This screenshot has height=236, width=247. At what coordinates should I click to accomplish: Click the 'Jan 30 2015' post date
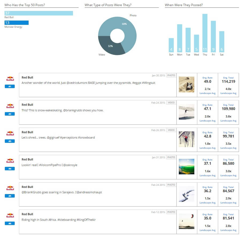coord(158,76)
